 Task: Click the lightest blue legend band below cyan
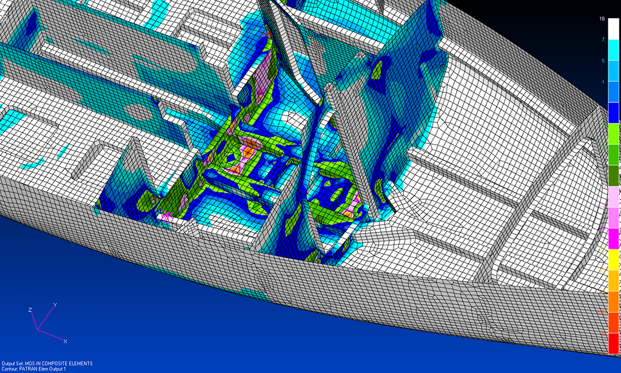pos(614,70)
